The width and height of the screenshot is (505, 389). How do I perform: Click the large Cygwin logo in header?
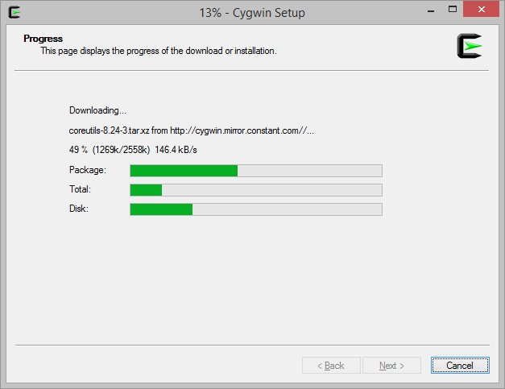470,46
